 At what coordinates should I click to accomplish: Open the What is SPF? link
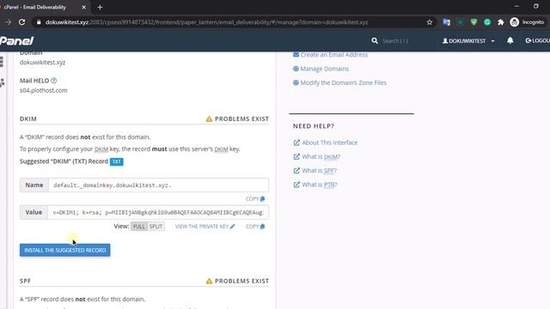click(x=315, y=171)
